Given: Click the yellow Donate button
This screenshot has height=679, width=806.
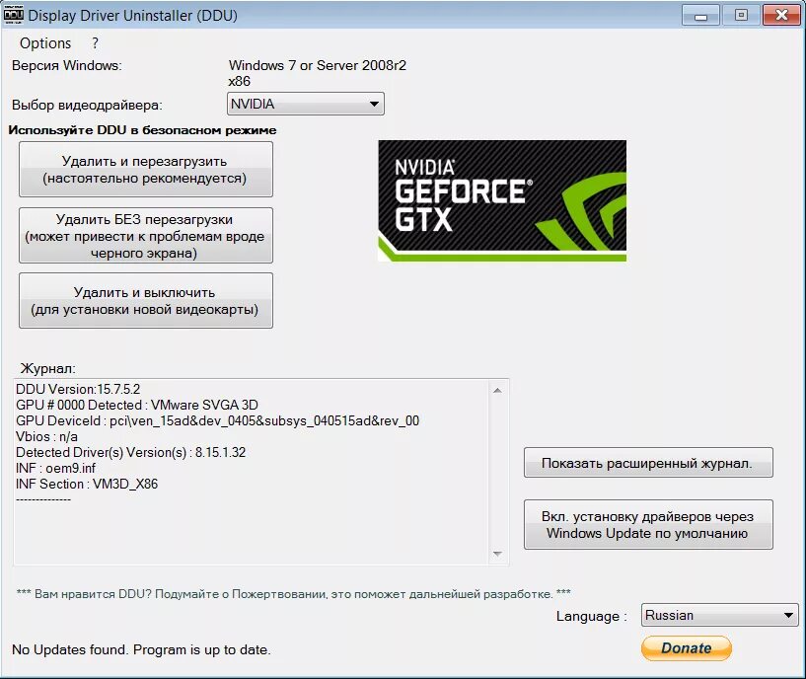Looking at the screenshot, I should 687,648.
